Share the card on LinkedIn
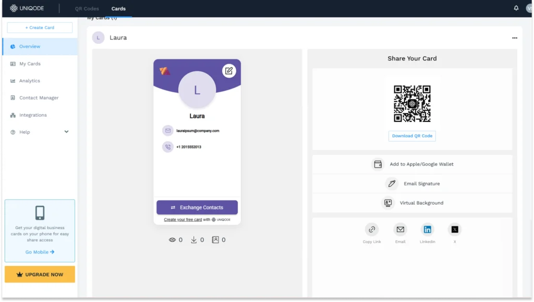534x302 pixels. [428, 229]
